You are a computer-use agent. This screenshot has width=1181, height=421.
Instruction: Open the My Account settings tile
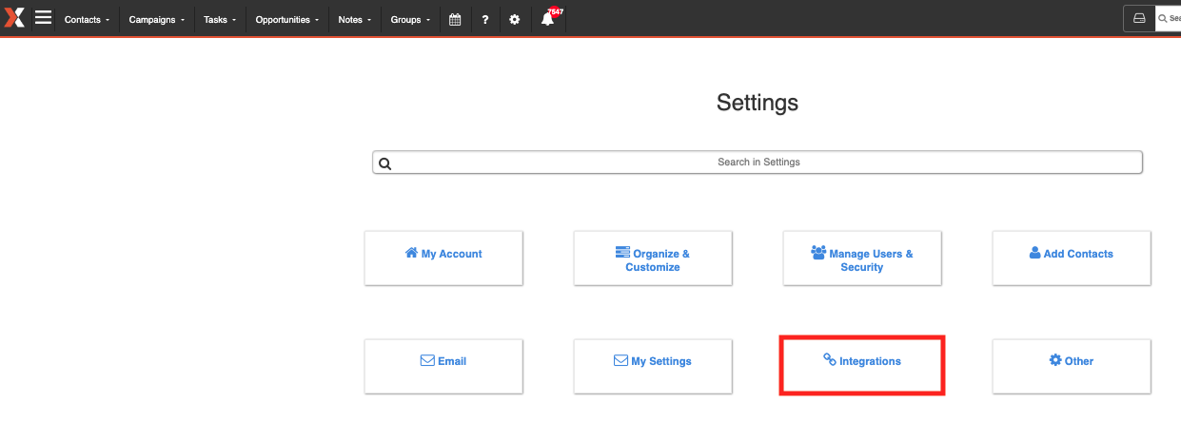[x=443, y=258]
